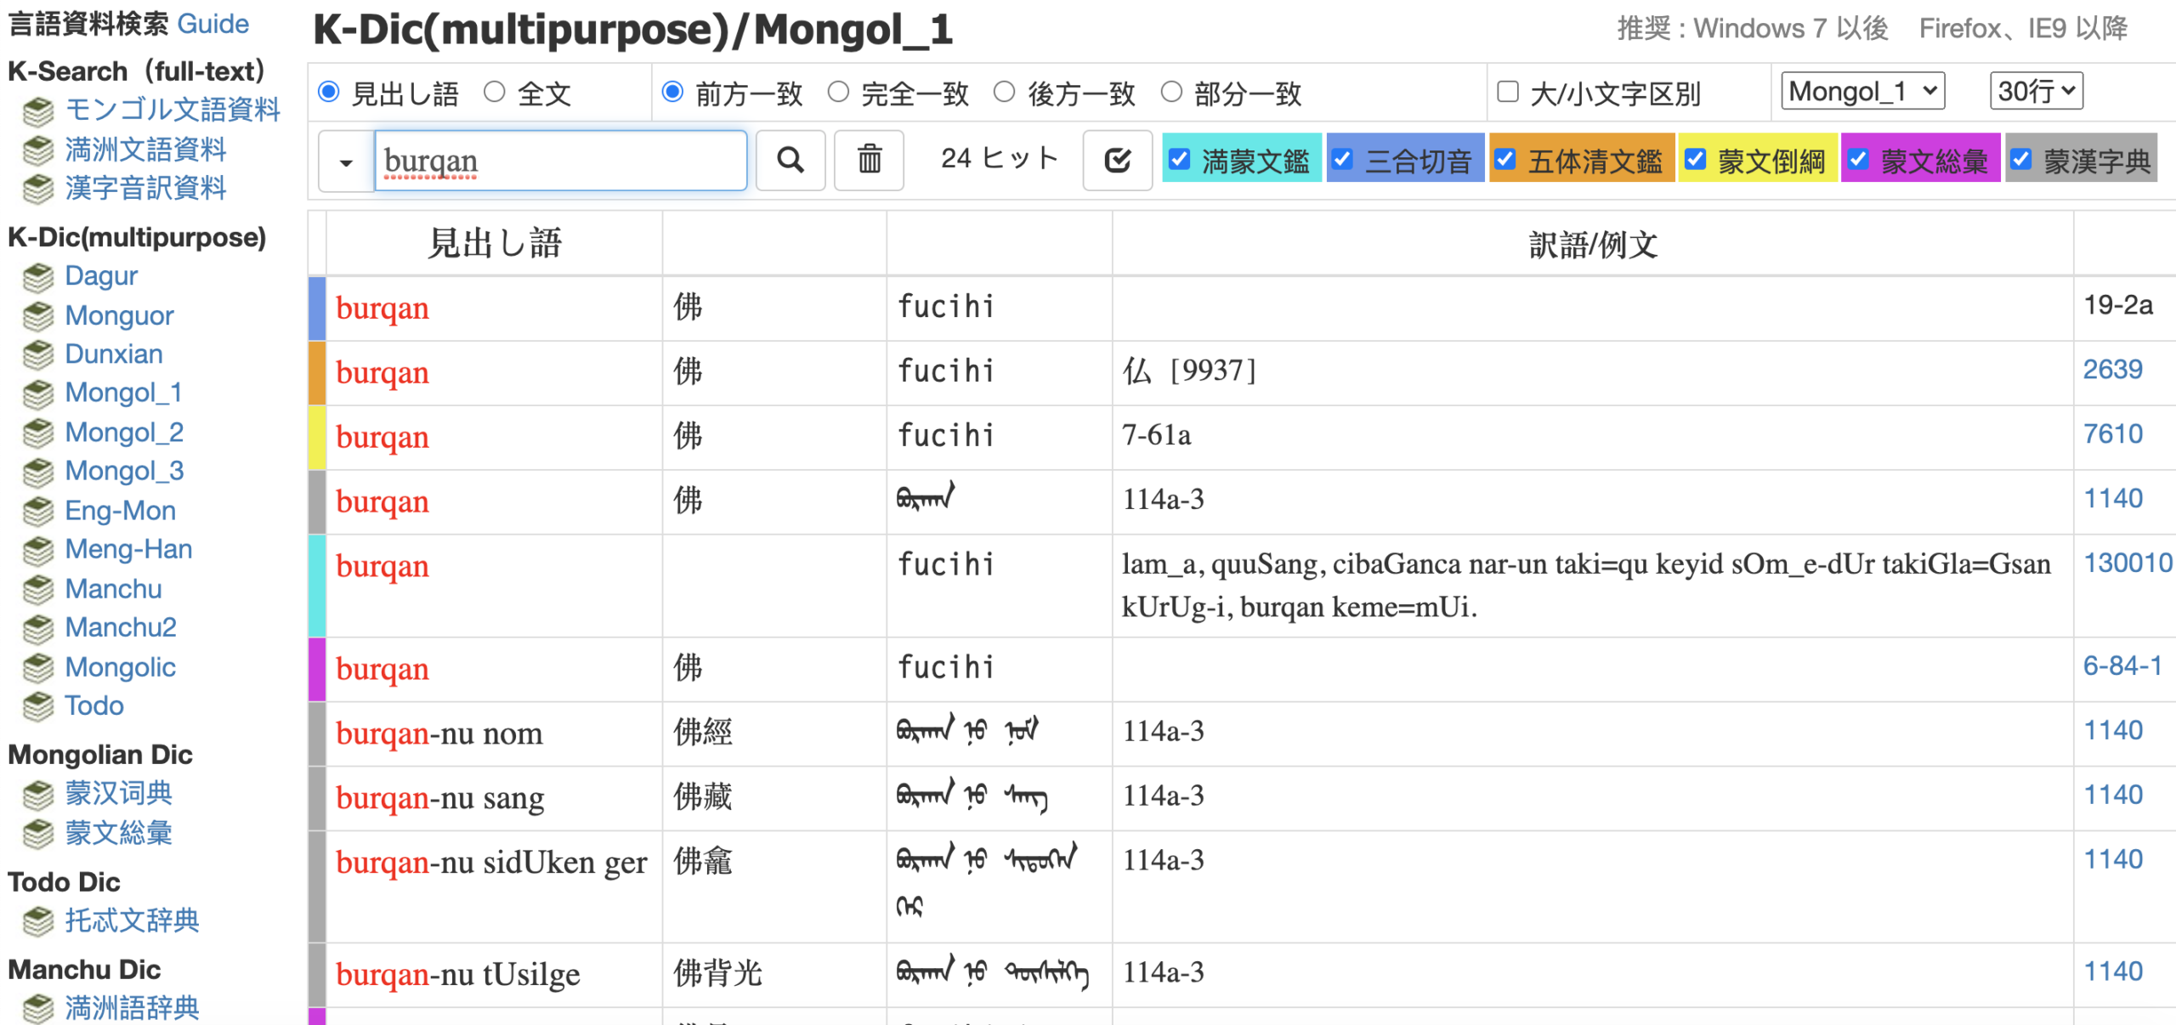The width and height of the screenshot is (2176, 1025).
Task: Click the check-all square icon button
Action: click(1117, 160)
